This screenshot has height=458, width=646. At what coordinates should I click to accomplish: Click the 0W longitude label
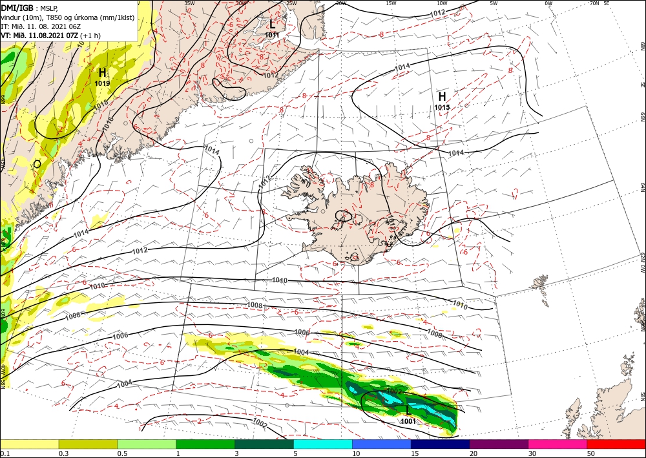coord(548,3)
